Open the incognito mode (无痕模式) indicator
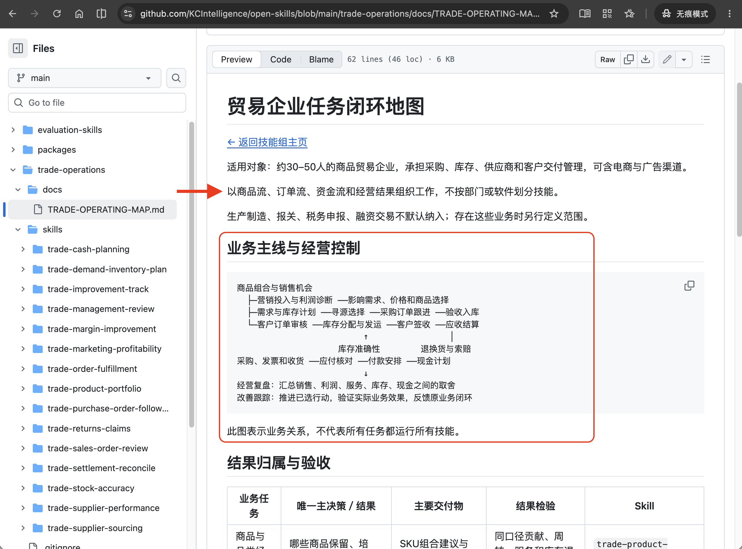 pos(685,14)
